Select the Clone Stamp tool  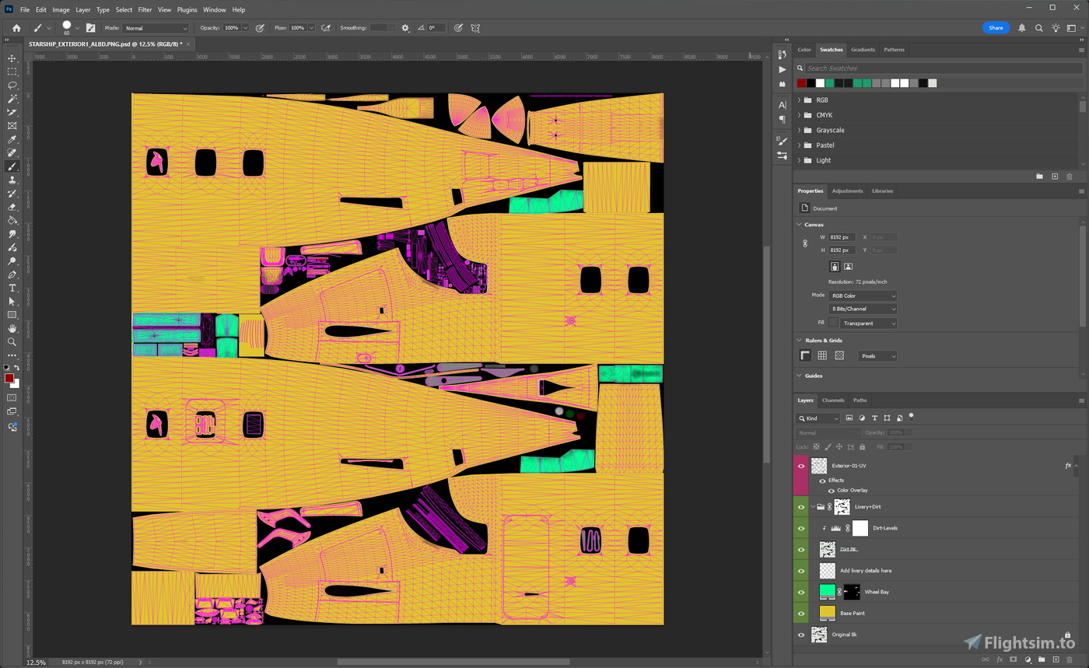tap(12, 180)
